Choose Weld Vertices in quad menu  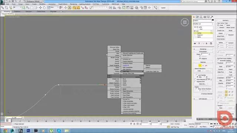[x=114, y=95]
